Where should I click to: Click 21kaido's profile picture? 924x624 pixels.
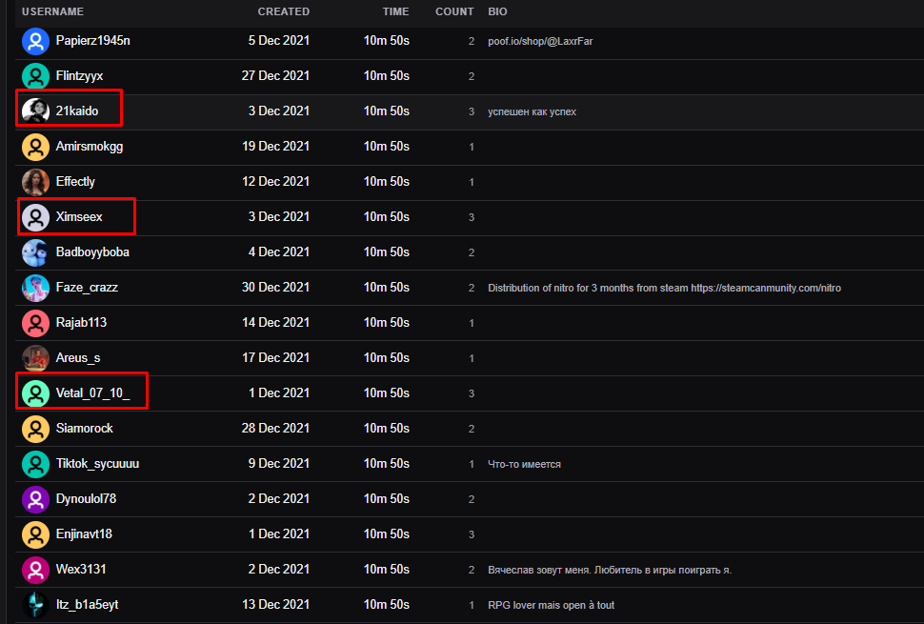coord(35,111)
